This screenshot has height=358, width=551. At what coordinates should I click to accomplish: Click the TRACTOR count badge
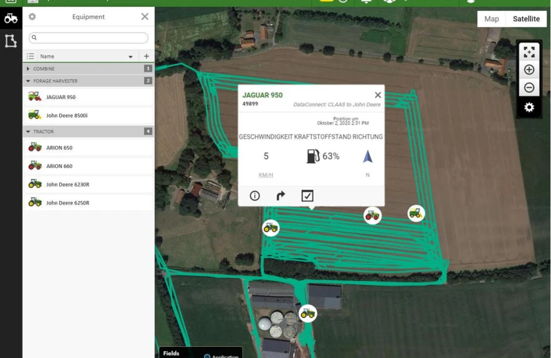click(148, 131)
